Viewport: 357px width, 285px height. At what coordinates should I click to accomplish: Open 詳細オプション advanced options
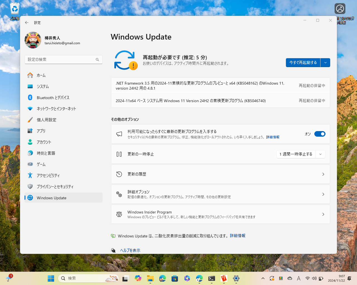coord(221,194)
